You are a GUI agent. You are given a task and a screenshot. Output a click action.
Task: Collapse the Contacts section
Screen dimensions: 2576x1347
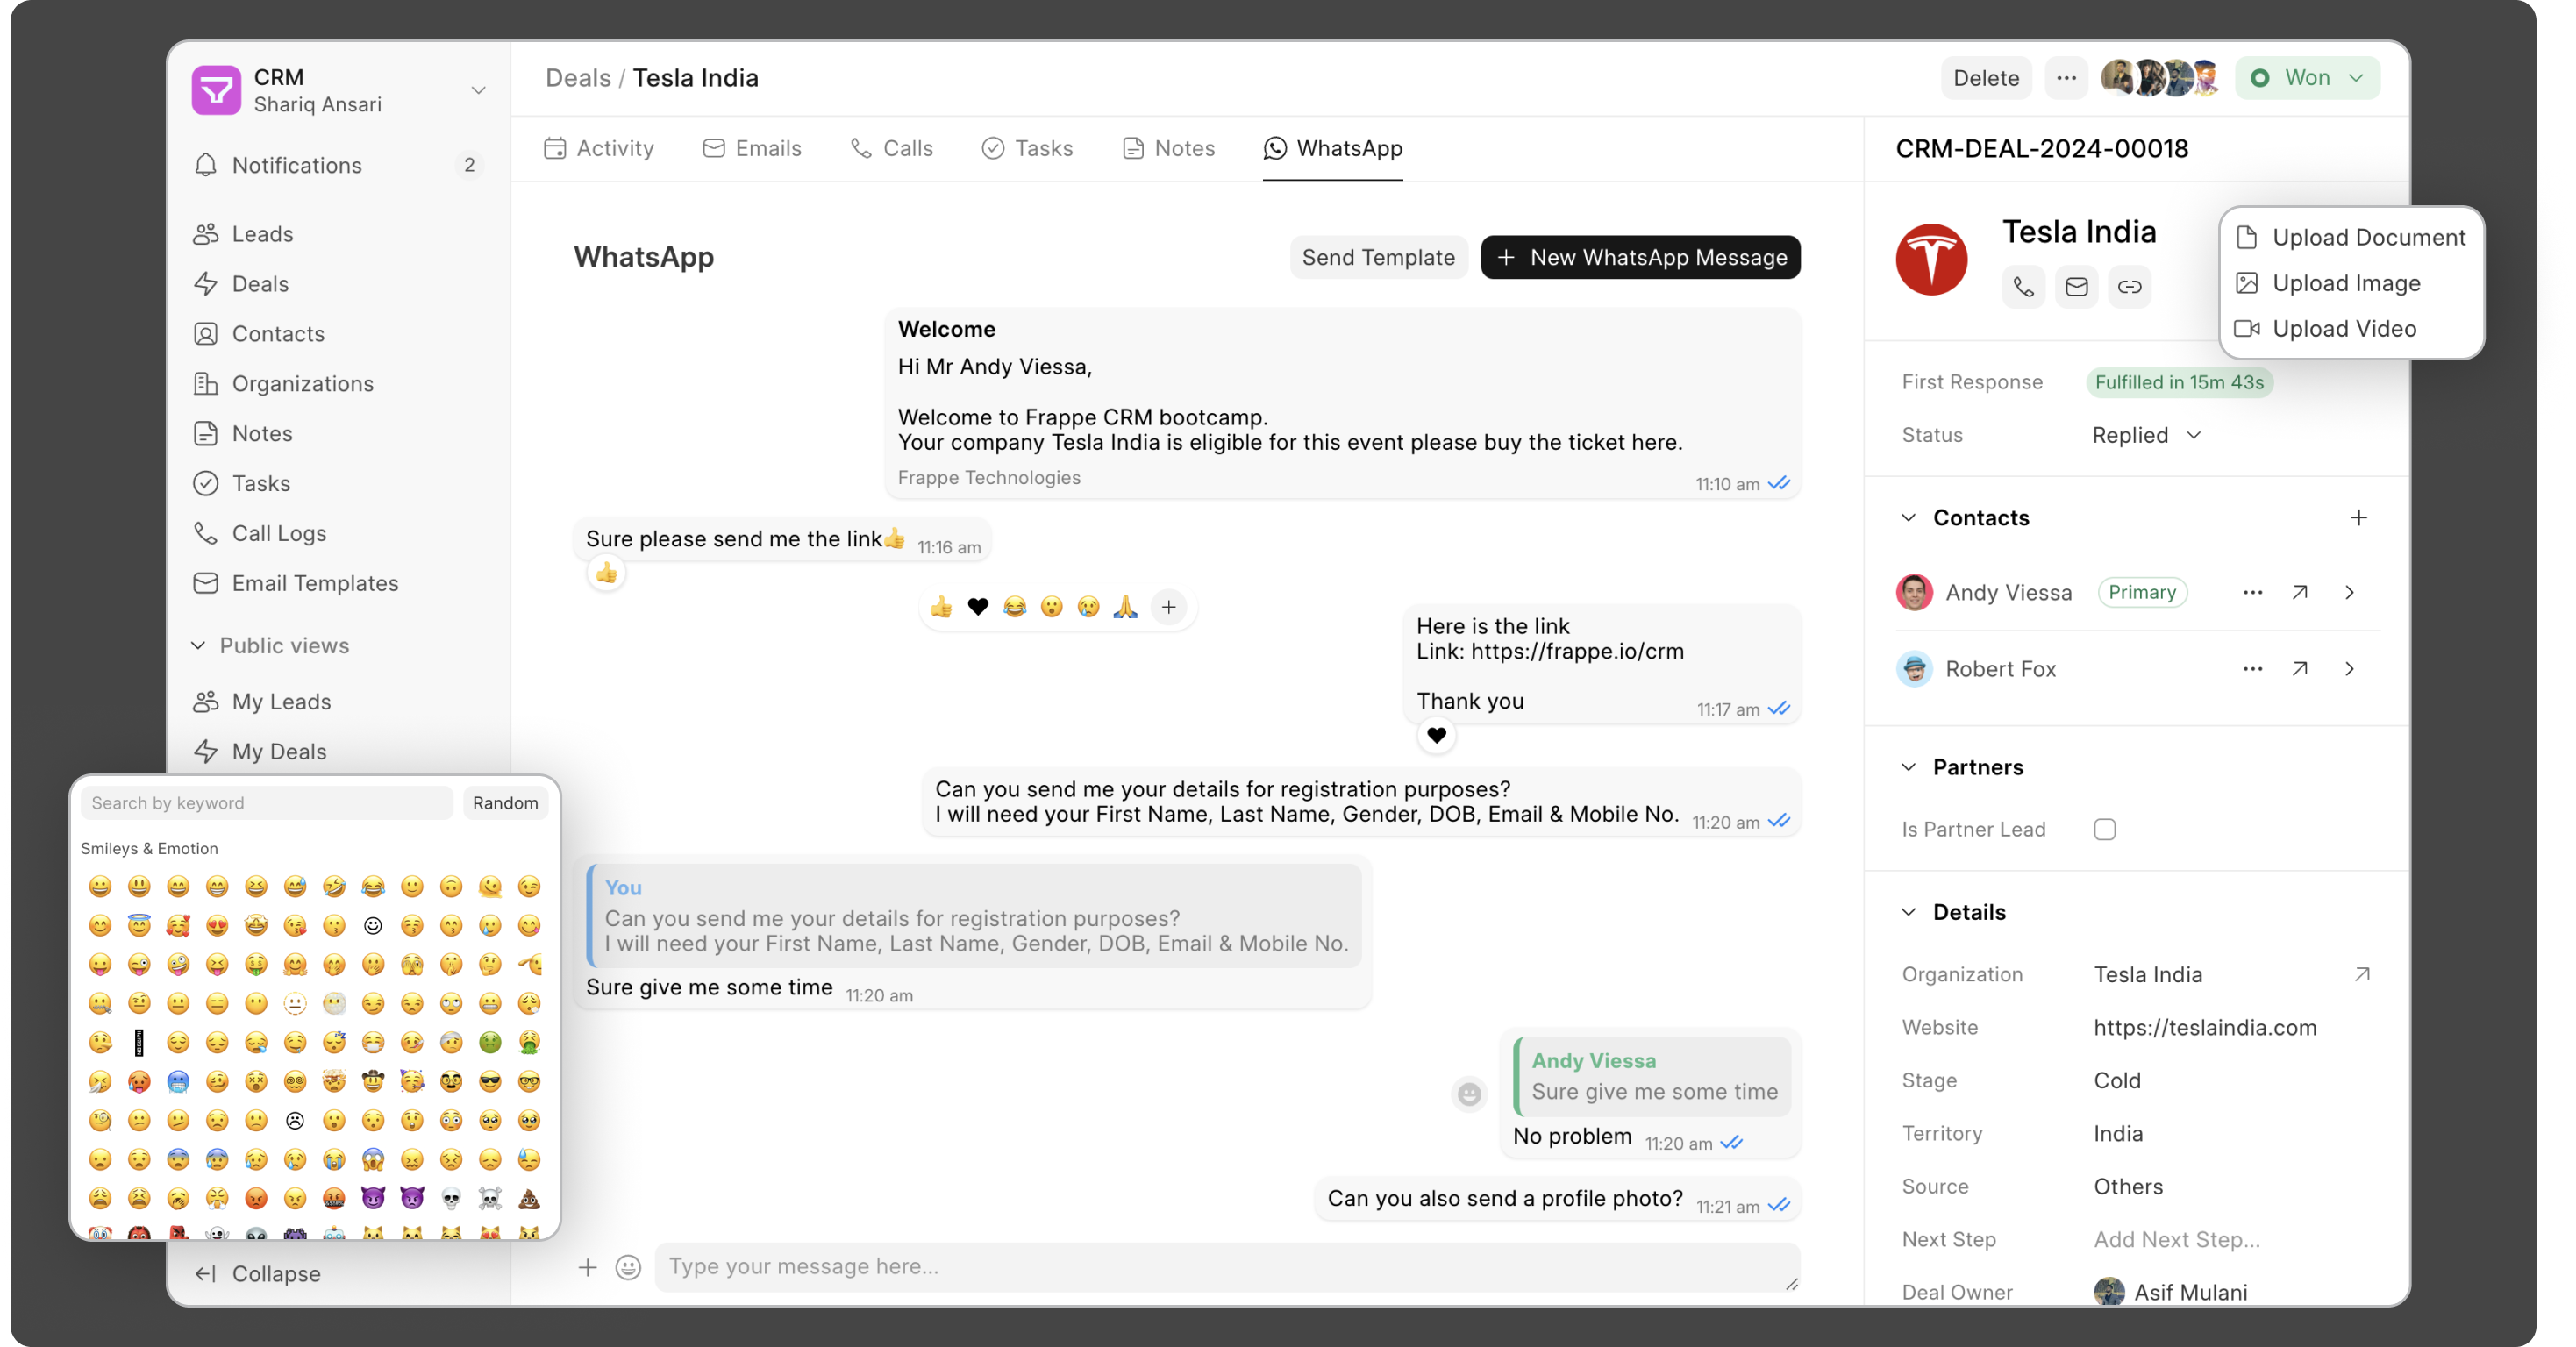[1908, 518]
